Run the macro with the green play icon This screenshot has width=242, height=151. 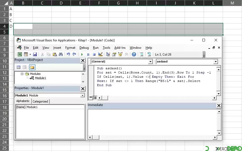82,54
